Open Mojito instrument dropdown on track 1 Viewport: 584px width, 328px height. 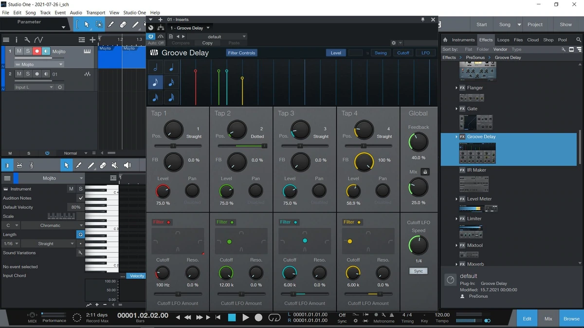39,64
